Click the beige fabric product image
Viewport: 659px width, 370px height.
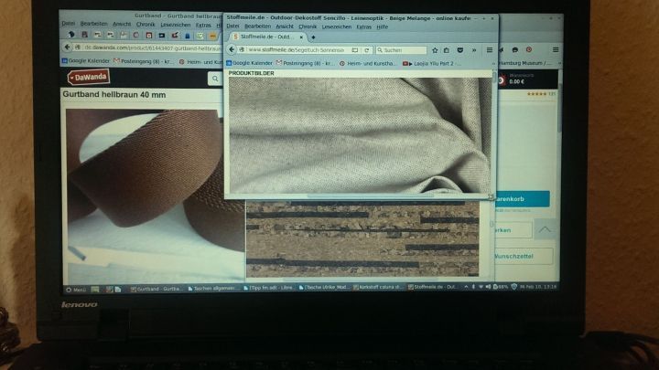[360, 135]
